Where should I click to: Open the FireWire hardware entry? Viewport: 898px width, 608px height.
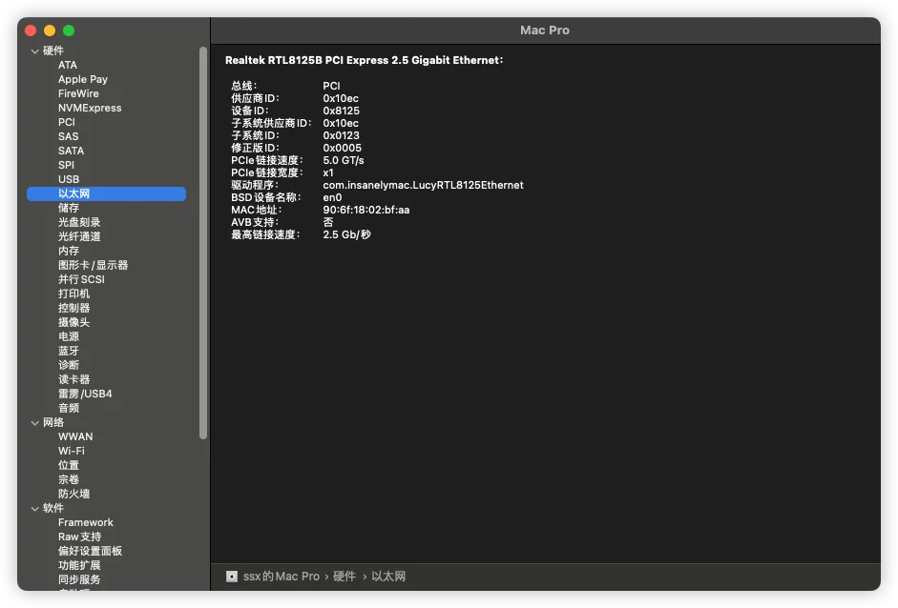pos(78,93)
